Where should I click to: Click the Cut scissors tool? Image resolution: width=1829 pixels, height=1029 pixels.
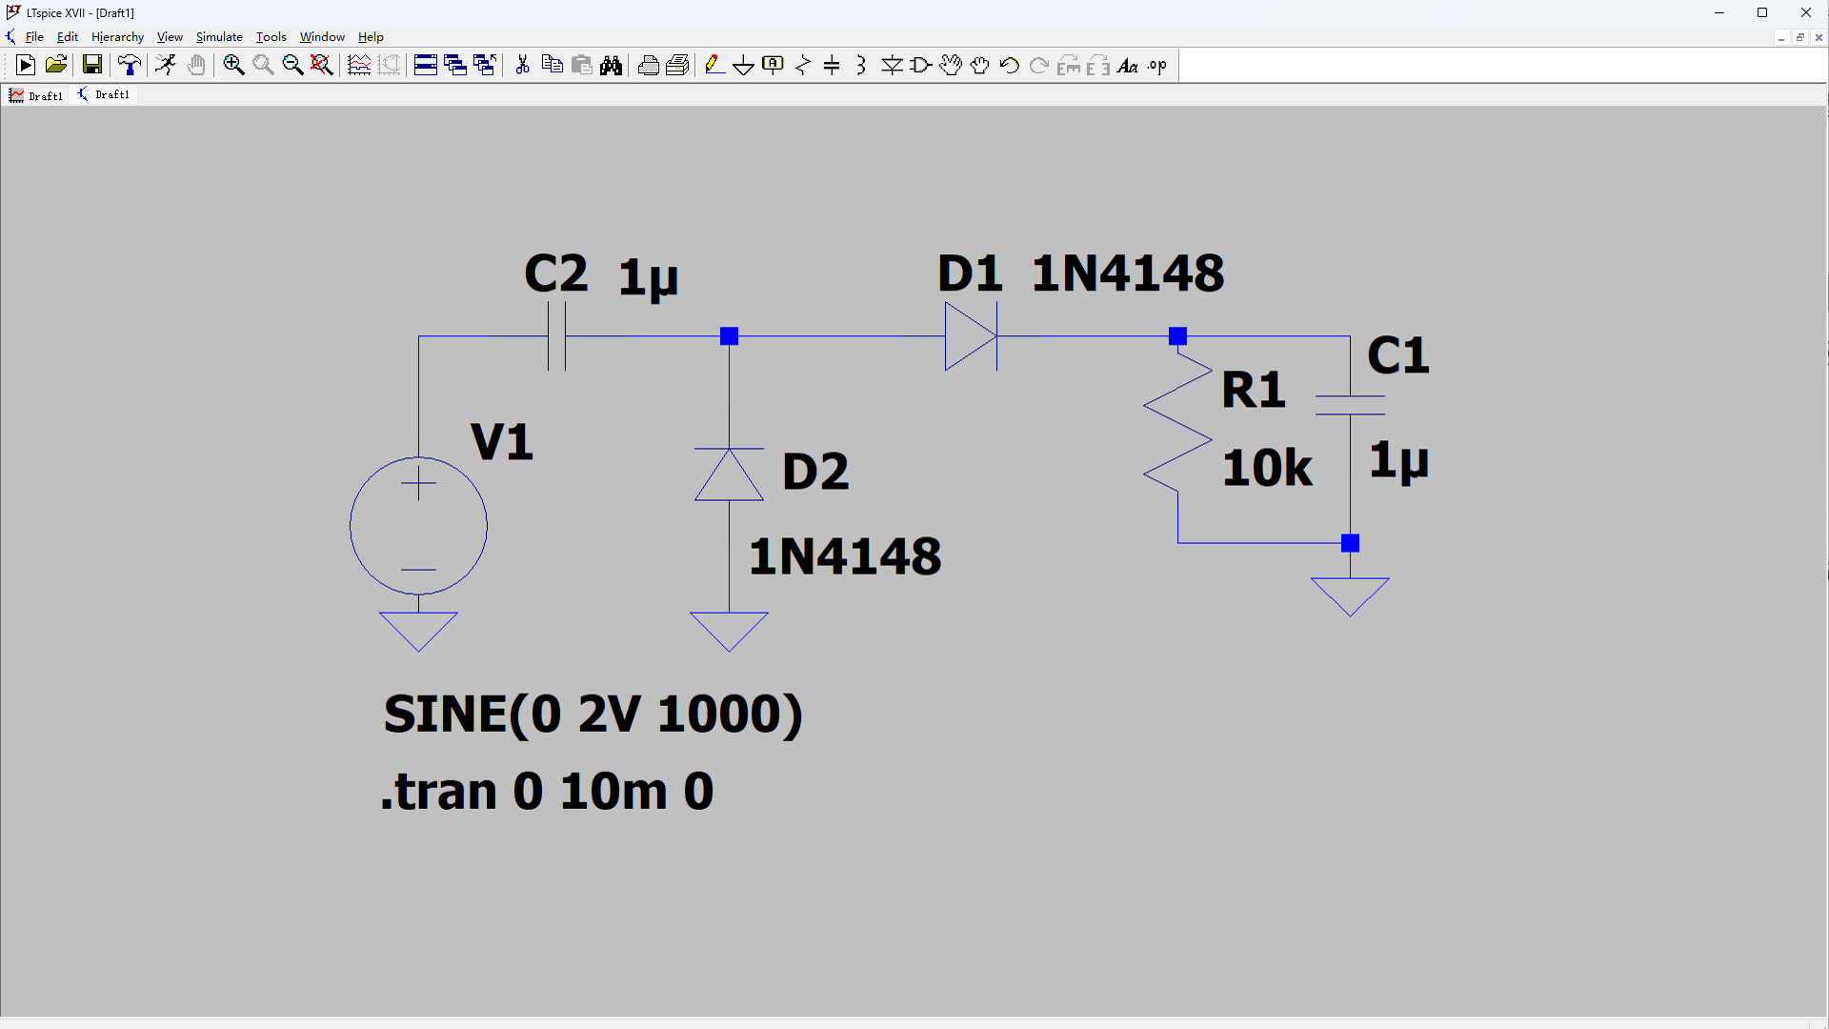pos(522,65)
